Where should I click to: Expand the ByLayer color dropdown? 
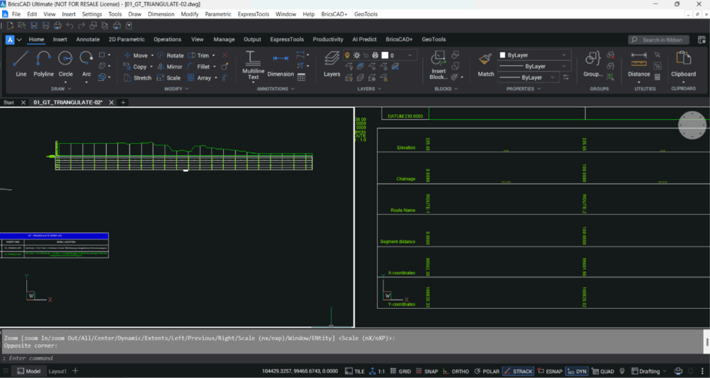(x=535, y=55)
